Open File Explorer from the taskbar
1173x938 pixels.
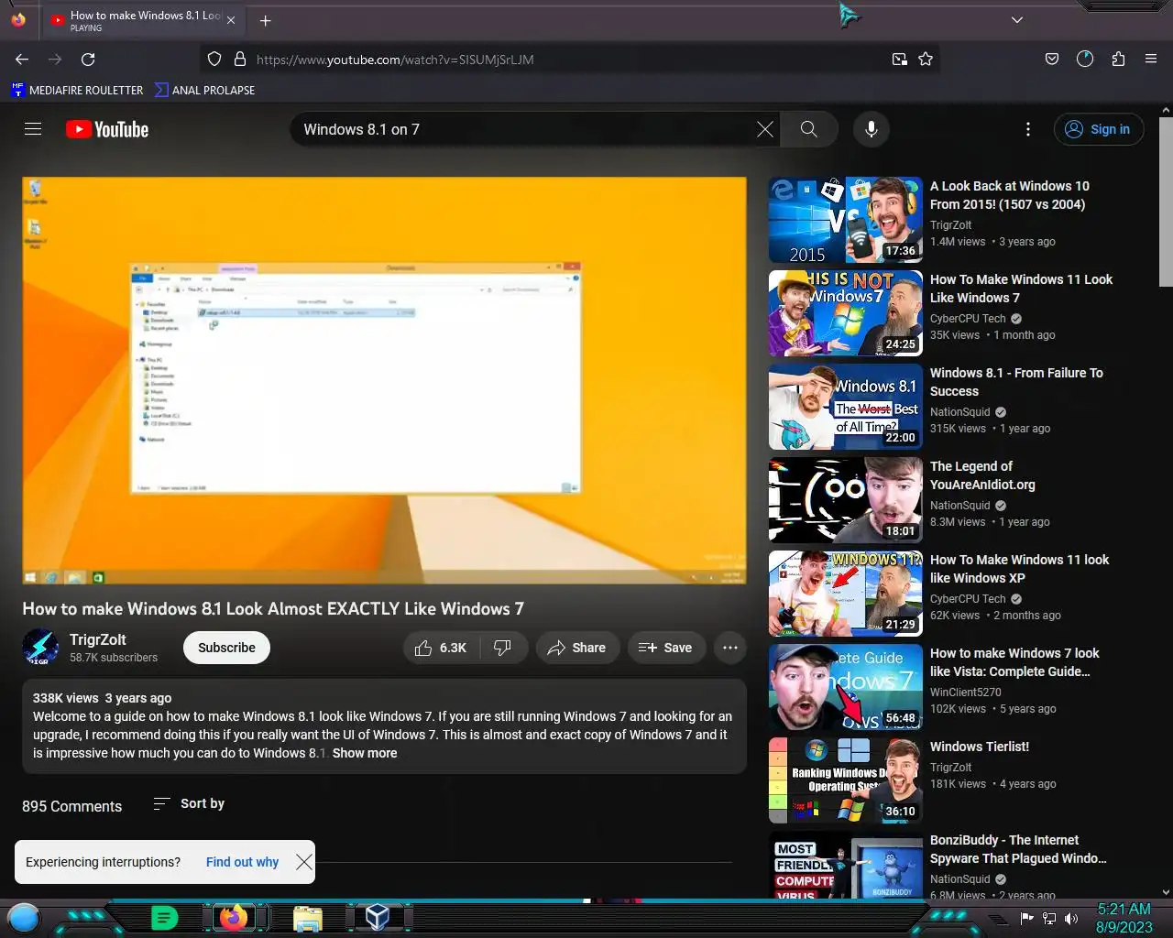(308, 918)
